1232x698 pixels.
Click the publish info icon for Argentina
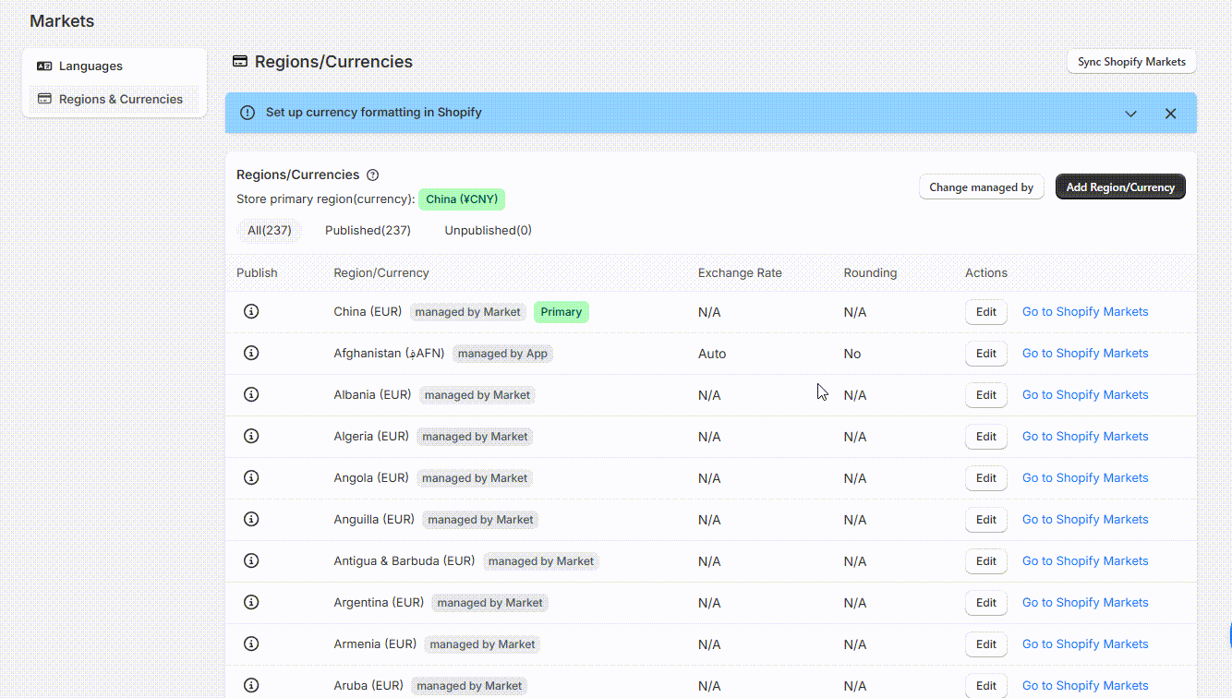click(250, 602)
